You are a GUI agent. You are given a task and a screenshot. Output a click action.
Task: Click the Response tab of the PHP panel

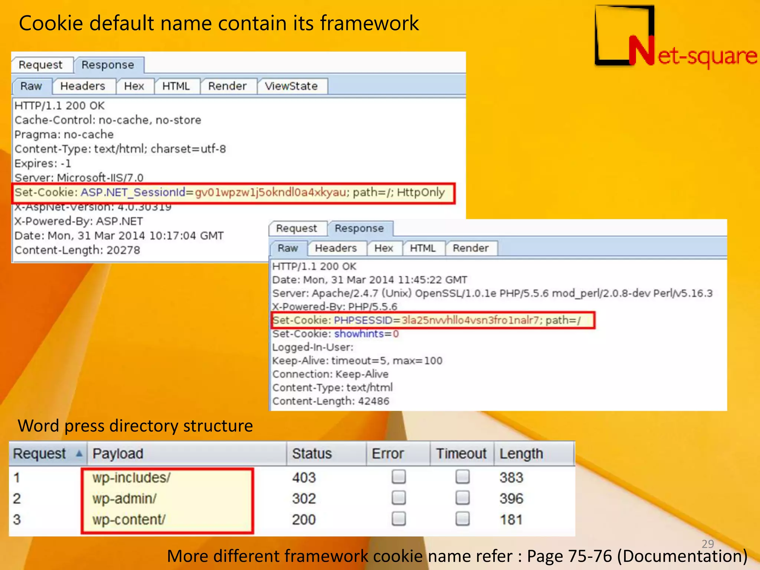[359, 228]
